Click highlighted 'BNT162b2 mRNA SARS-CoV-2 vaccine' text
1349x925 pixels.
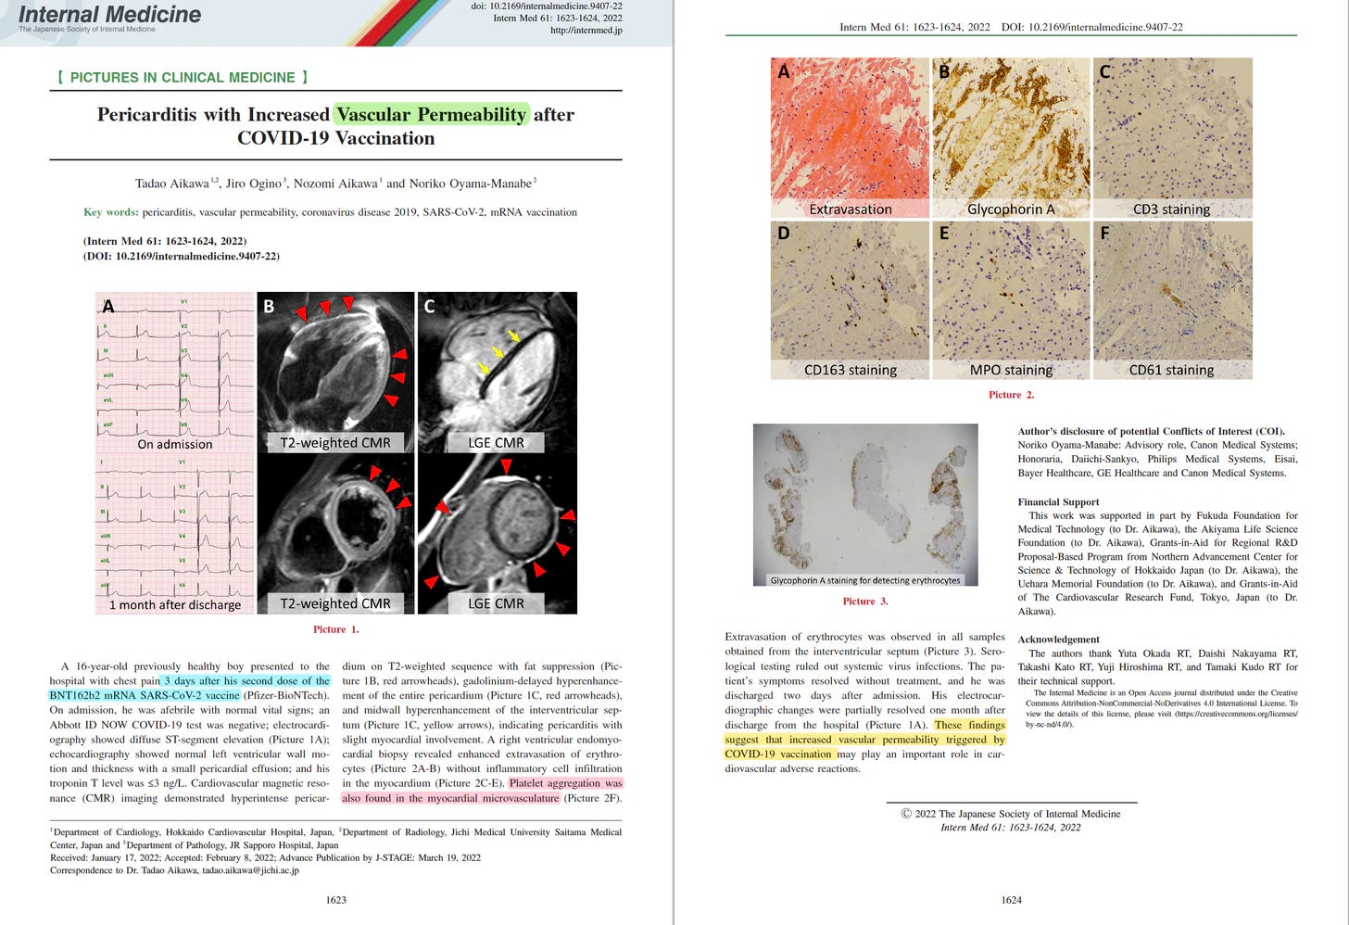click(145, 695)
